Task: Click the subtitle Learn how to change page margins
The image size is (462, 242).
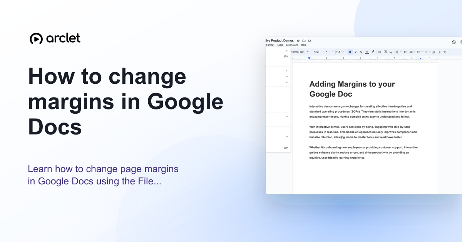Action: click(103, 175)
